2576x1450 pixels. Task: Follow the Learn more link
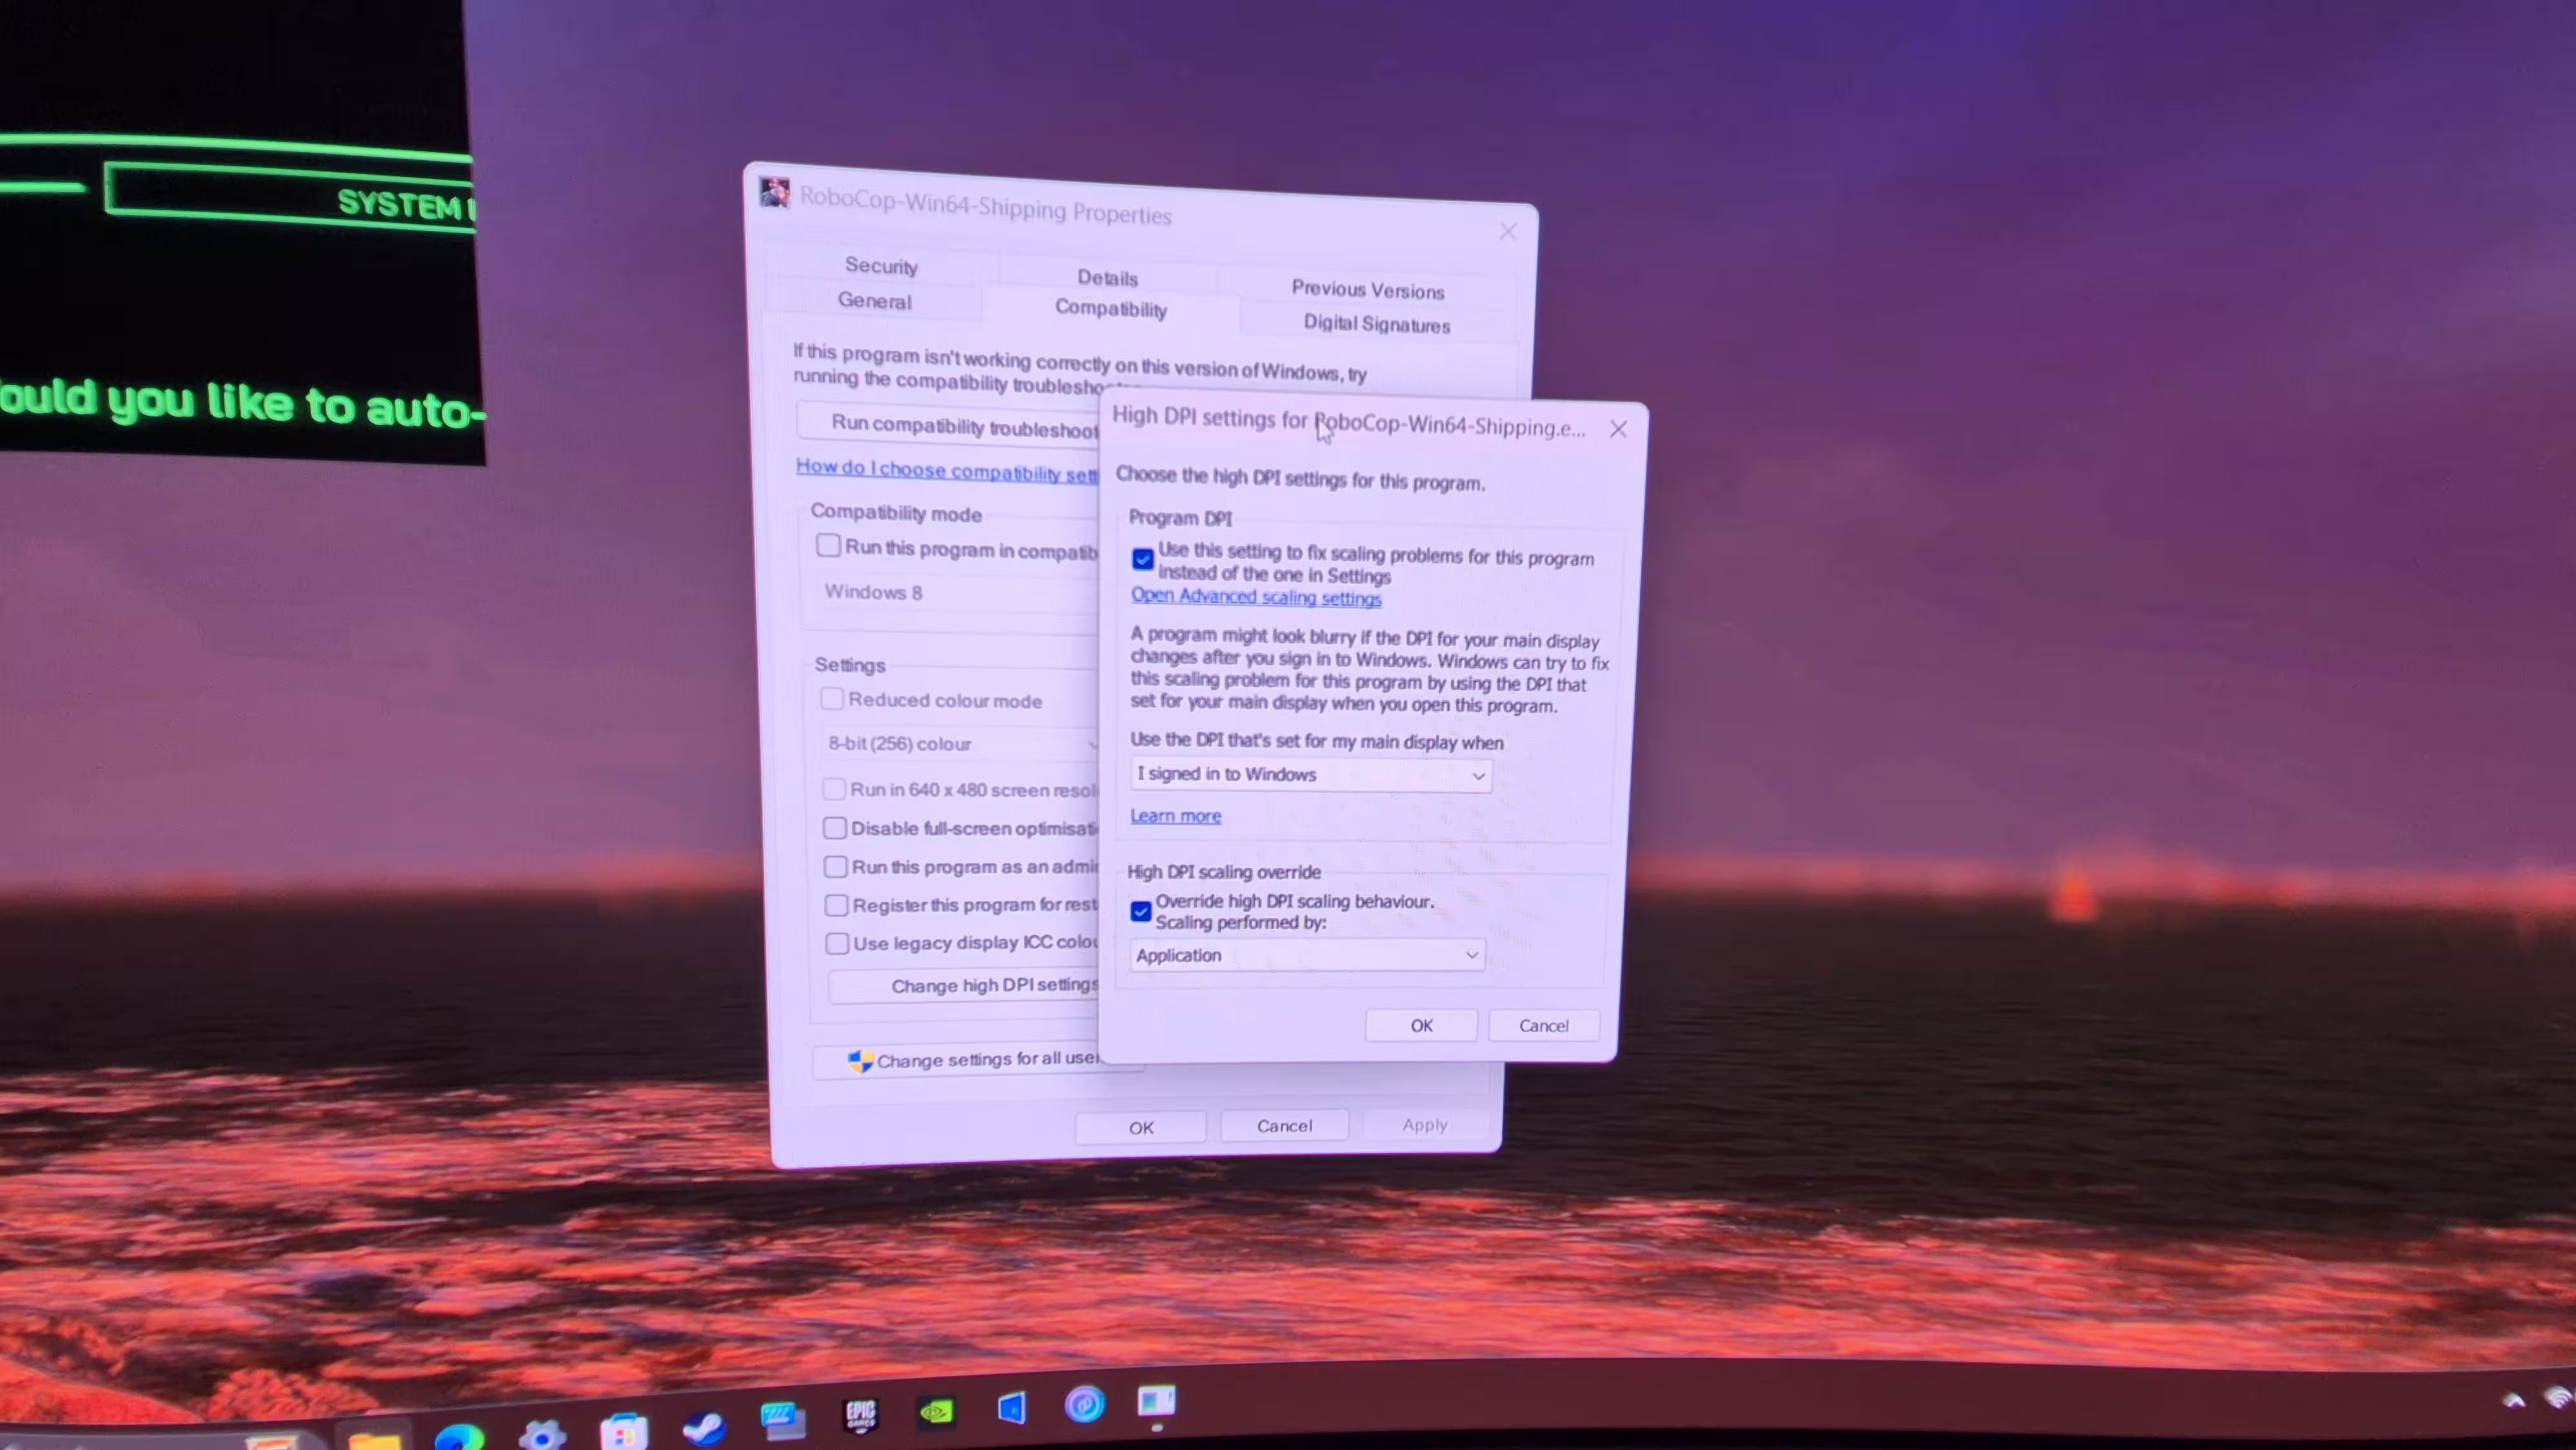tap(1175, 816)
